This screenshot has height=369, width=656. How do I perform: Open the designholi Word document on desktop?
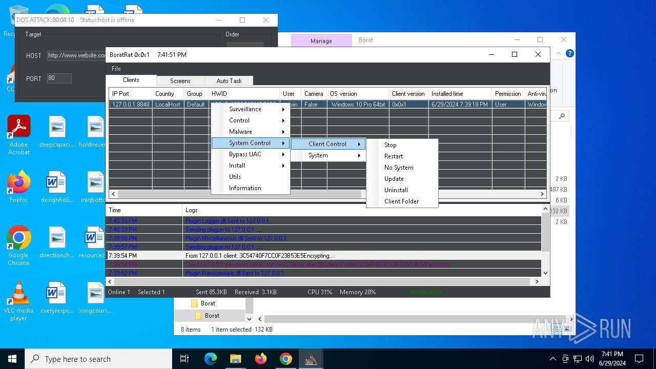click(57, 187)
